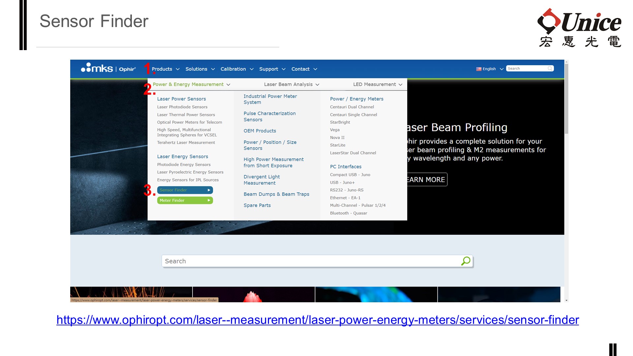
Task: Expand the Contact chevron
Action: coord(315,69)
